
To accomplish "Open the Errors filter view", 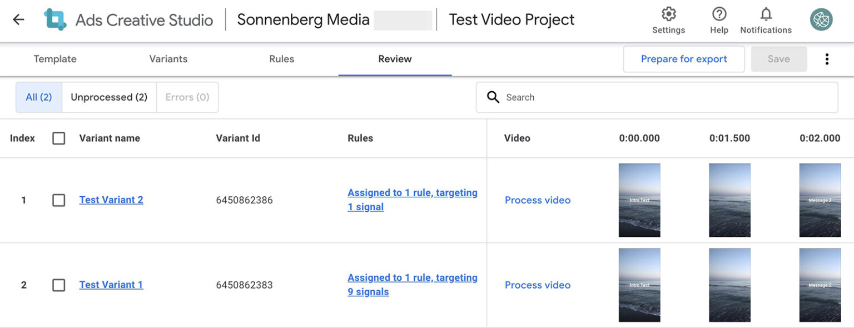I will point(187,97).
